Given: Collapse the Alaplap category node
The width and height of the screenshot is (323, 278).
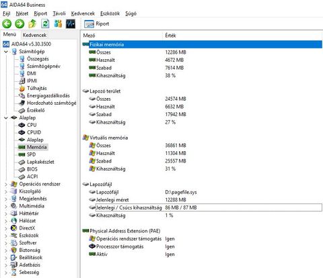Looking at the screenshot, I should 6,118.
